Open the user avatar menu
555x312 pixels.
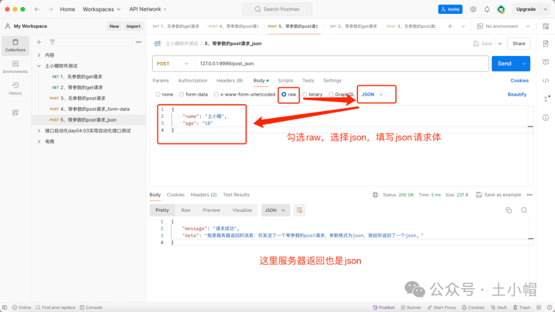click(501, 9)
